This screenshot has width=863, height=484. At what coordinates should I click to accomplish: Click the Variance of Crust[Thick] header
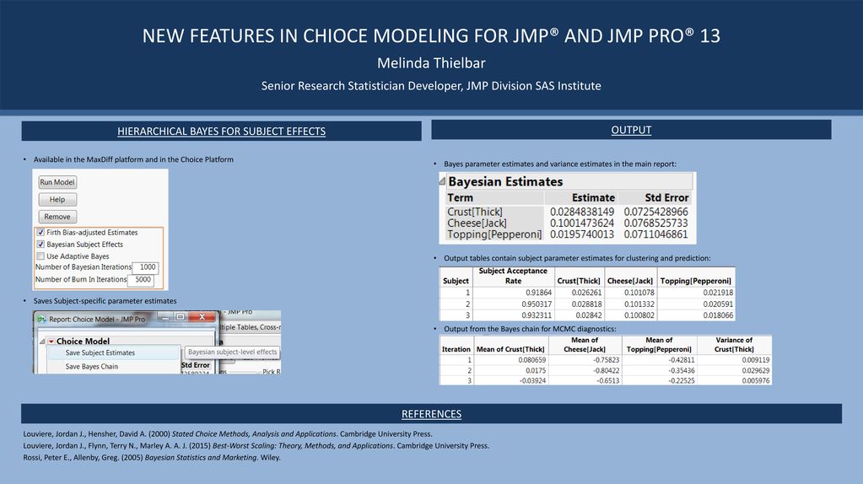[x=733, y=344]
